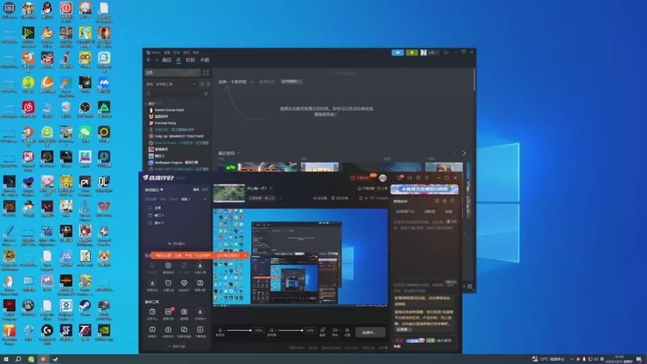Image resolution: width=647 pixels, height=364 pixels.
Task: Adjust the speaker volume slider
Action: [290, 330]
